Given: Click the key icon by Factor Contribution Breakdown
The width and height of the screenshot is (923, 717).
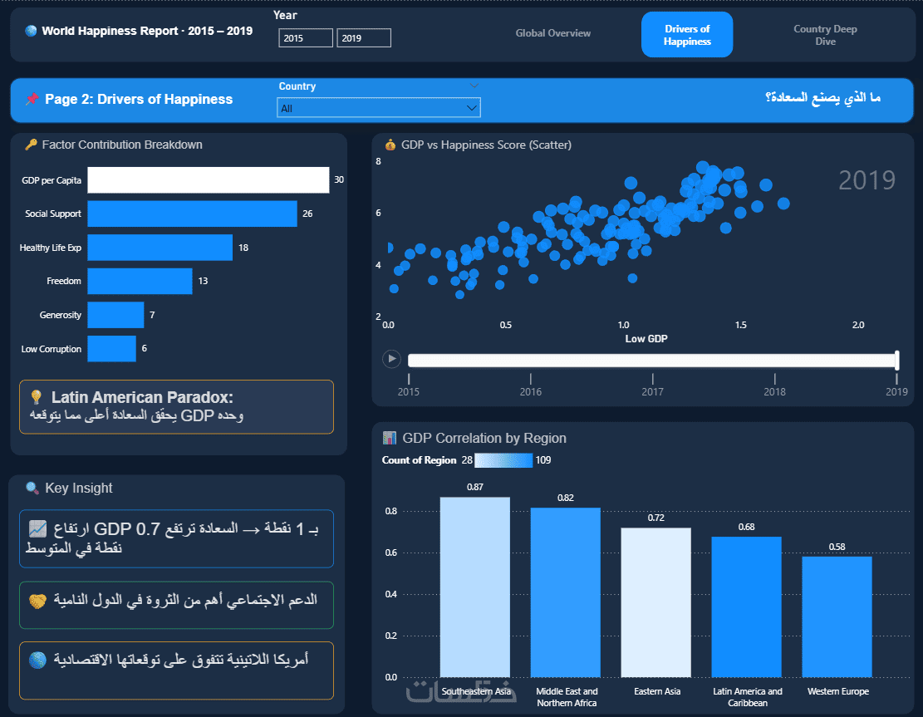Looking at the screenshot, I should [32, 145].
